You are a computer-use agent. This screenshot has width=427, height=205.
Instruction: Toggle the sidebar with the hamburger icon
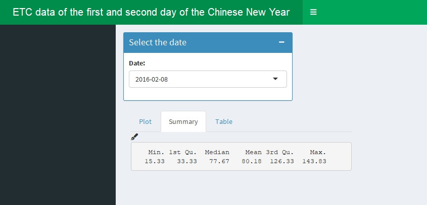click(x=313, y=12)
